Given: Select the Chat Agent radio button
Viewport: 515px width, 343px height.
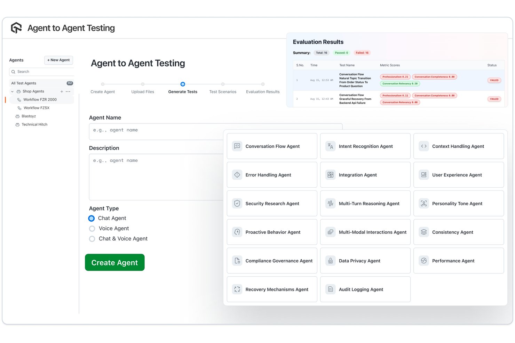Looking at the screenshot, I should pyautogui.click(x=92, y=218).
